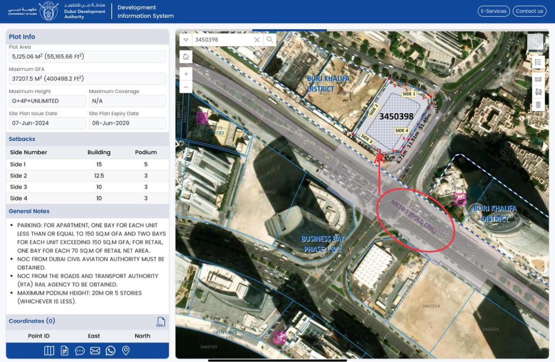Select the area measurement tool

[x=538, y=92]
